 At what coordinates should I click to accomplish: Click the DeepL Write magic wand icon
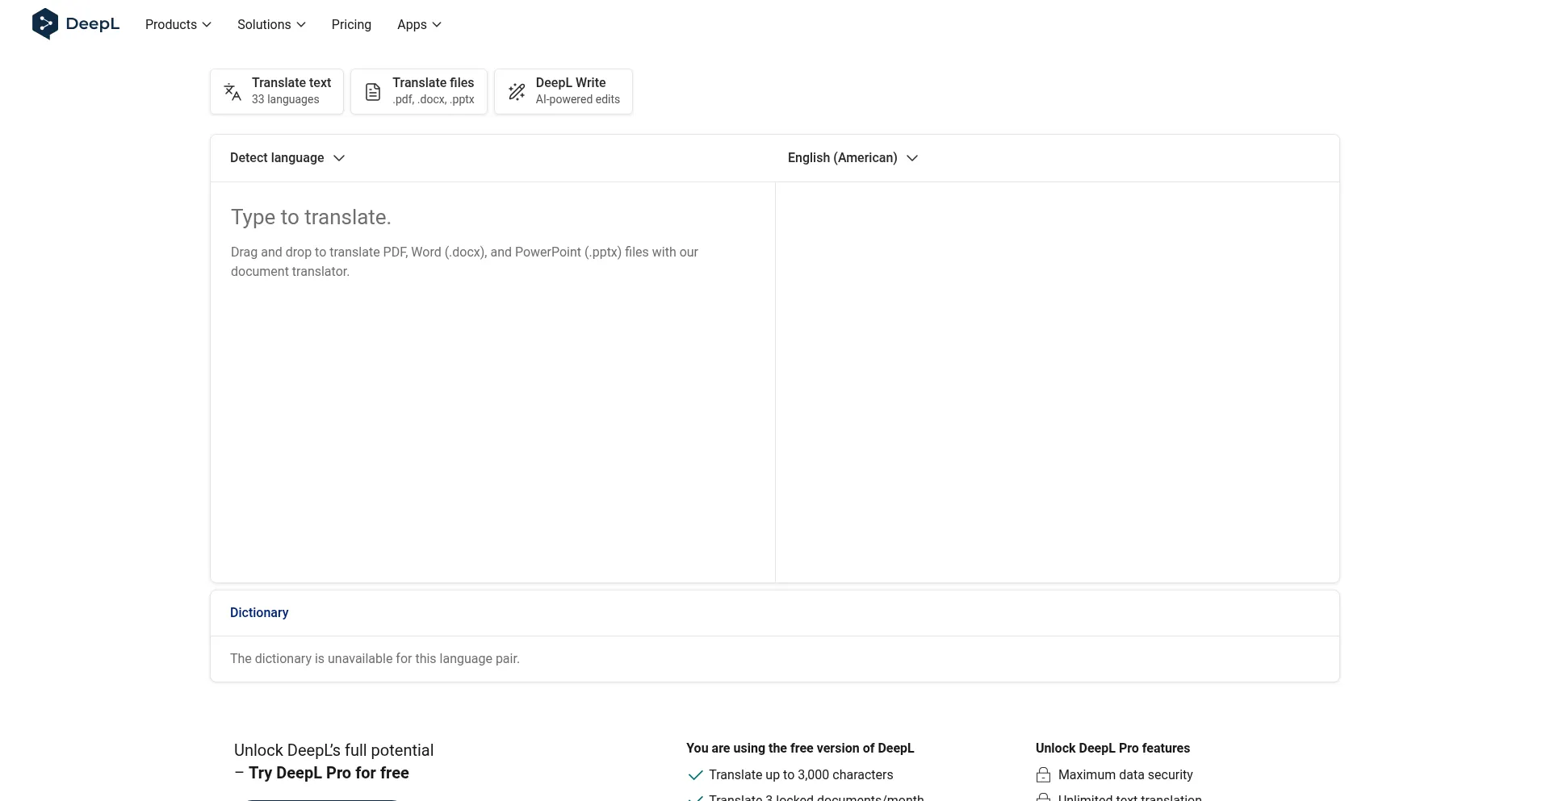517,92
